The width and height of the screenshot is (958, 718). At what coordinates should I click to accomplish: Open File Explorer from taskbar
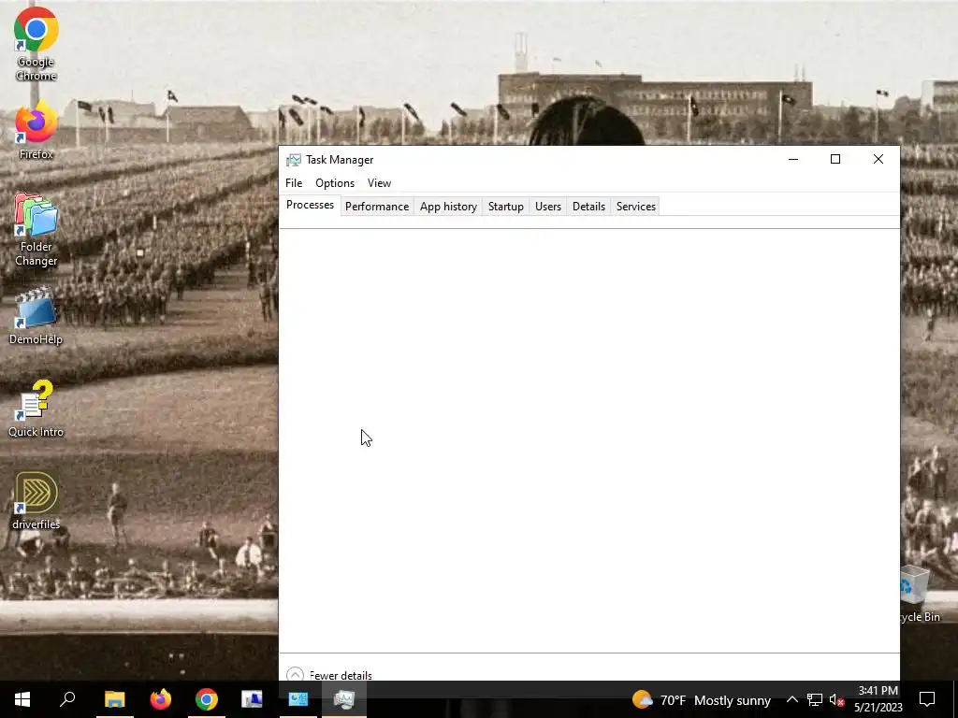point(114,699)
